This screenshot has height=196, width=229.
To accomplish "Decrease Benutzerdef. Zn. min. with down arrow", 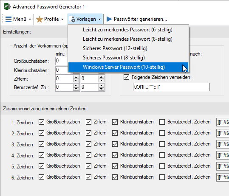I will point(76,89).
